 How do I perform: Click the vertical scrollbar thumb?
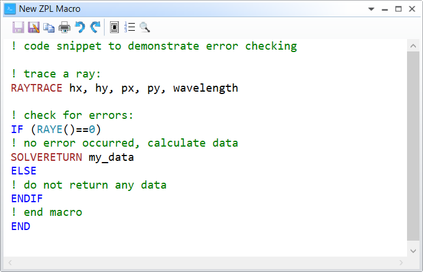pyautogui.click(x=413, y=146)
